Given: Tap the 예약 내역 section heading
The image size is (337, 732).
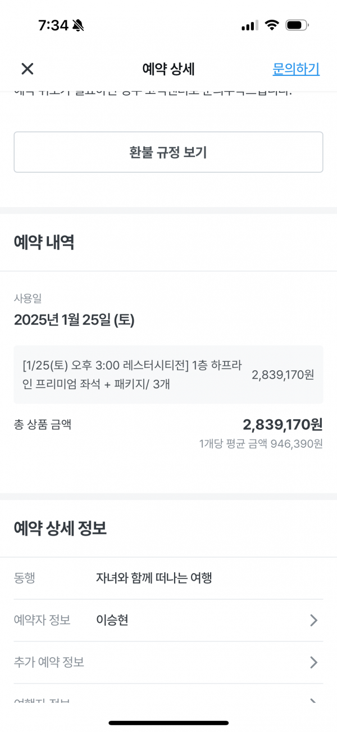Looking at the screenshot, I should pos(44,242).
